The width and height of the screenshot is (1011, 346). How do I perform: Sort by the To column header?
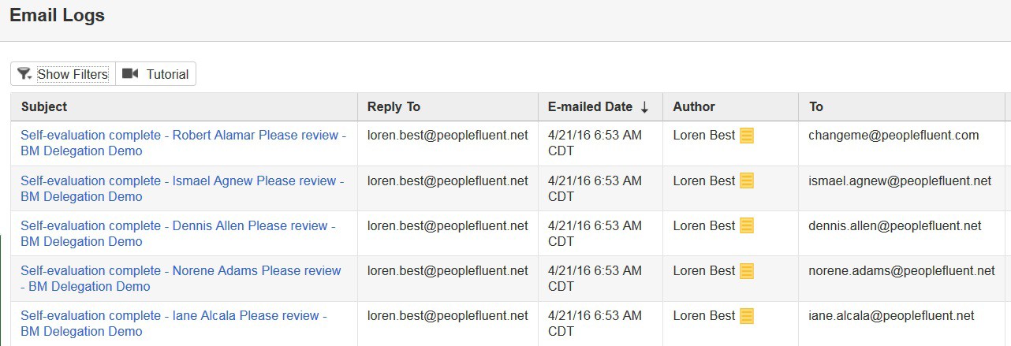[x=815, y=106]
